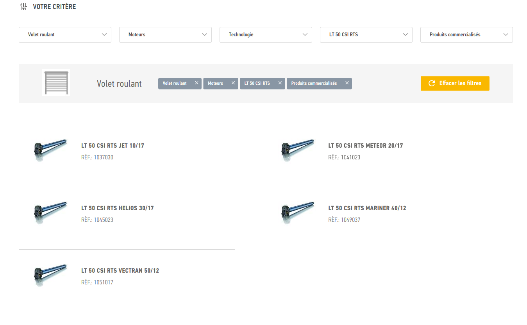Click the JET 10/17 motor thumbnail

49,149
